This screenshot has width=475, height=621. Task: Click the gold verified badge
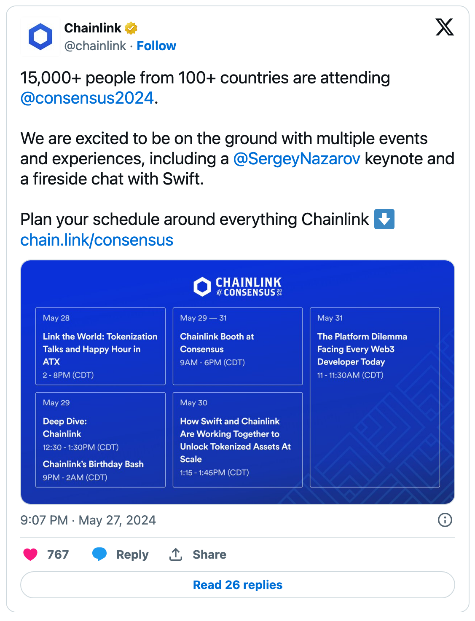[x=131, y=28]
